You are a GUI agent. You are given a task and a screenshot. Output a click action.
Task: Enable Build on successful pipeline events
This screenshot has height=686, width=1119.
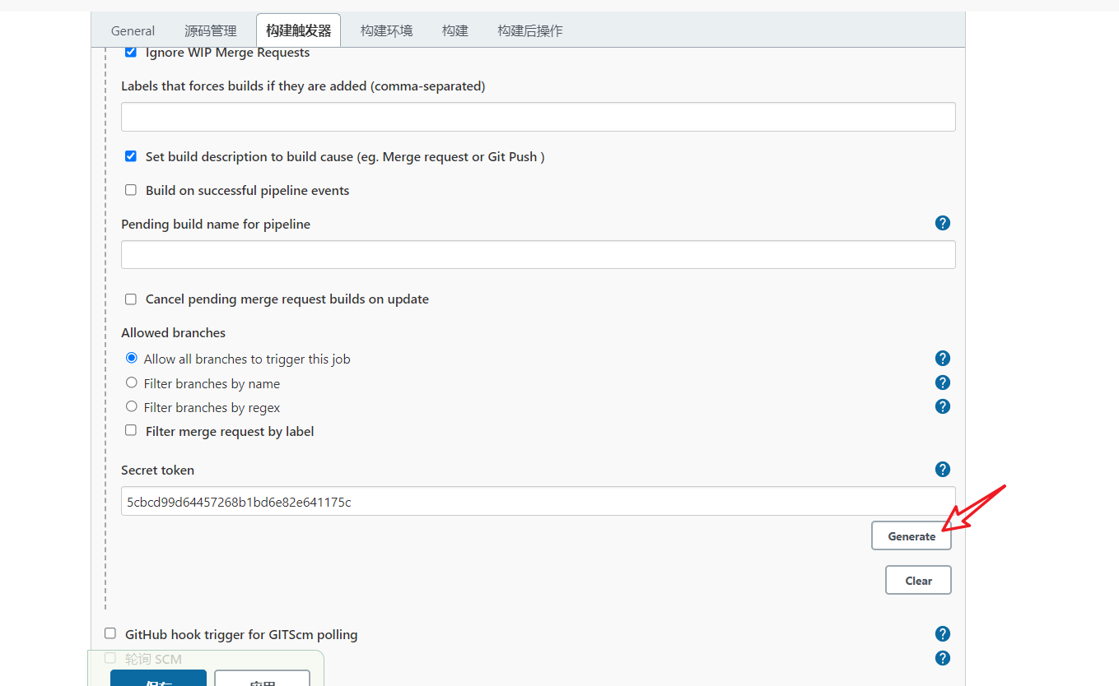(130, 190)
